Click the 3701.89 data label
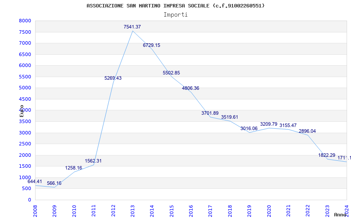The image size is (351, 219). tap(210, 113)
